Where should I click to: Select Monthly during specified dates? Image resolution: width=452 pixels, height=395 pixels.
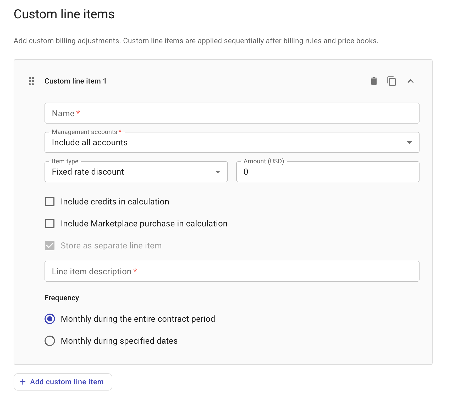coord(49,341)
